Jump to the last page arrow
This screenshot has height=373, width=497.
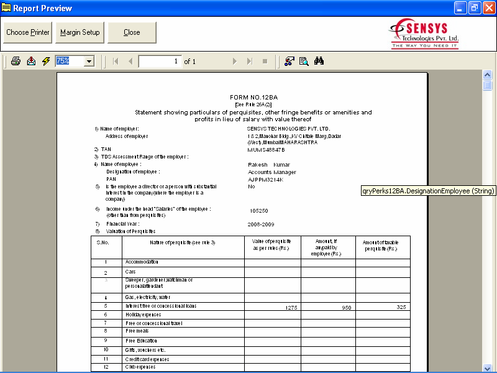click(250, 61)
